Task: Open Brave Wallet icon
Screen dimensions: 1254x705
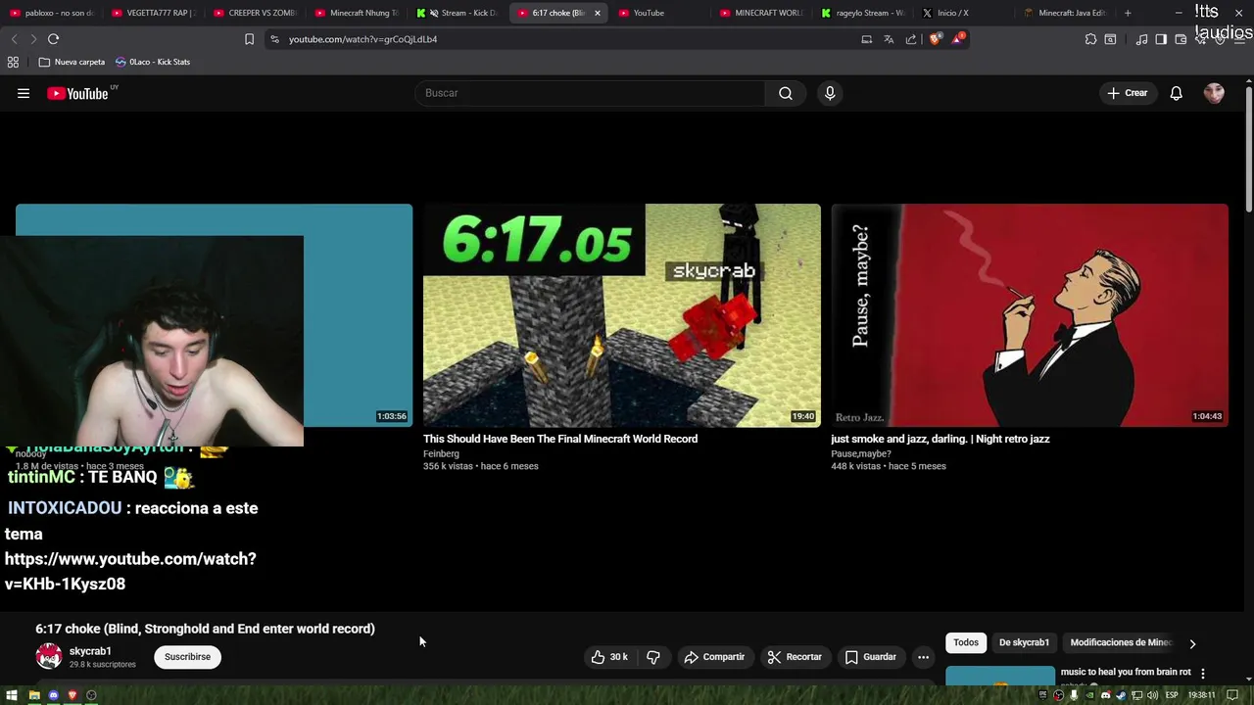Action: [1181, 39]
